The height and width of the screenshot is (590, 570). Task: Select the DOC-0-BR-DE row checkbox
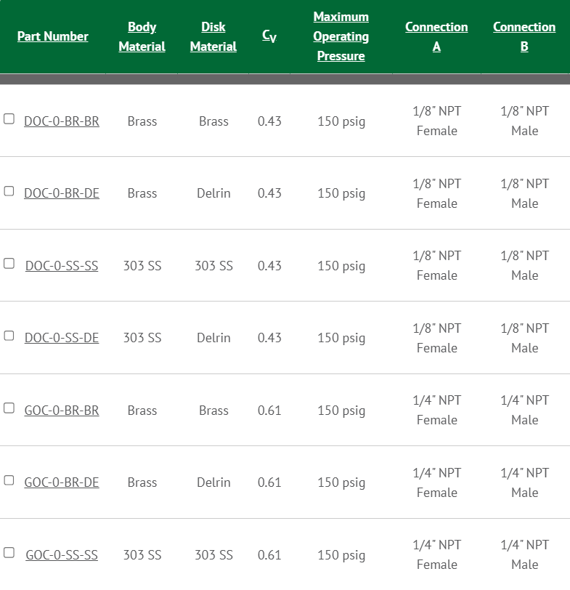(9, 191)
